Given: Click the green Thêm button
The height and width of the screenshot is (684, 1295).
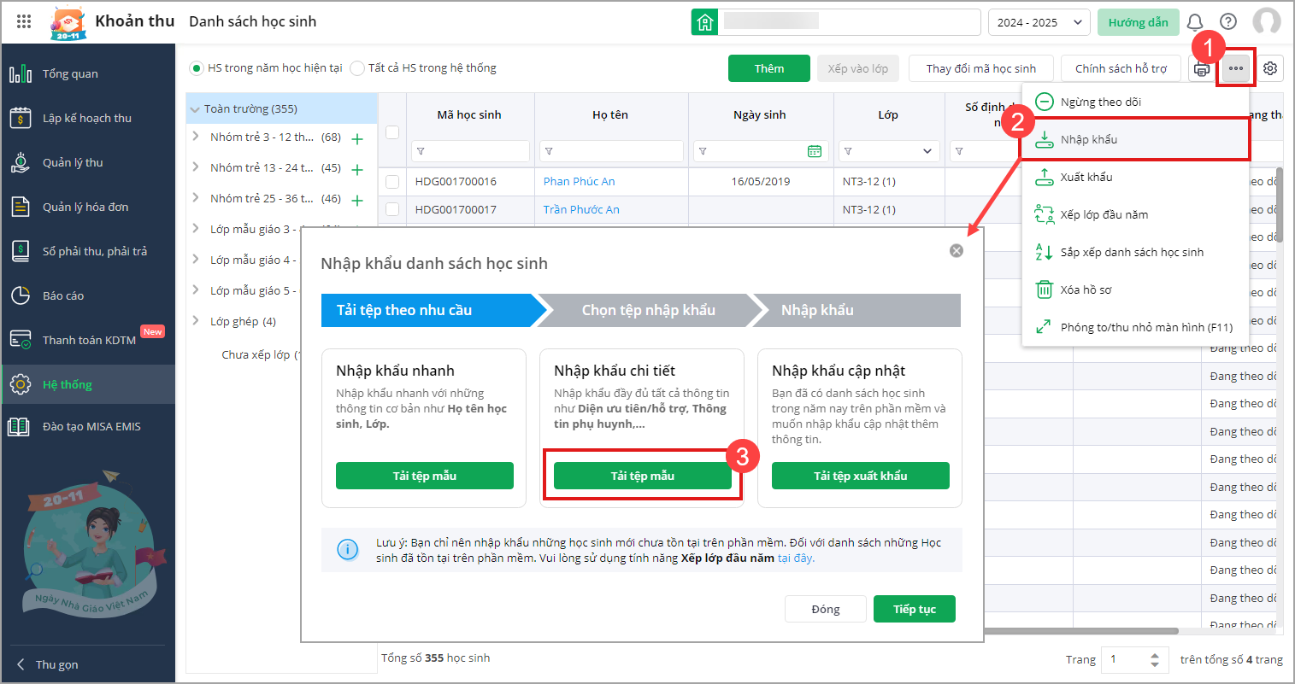Looking at the screenshot, I should click(769, 68).
